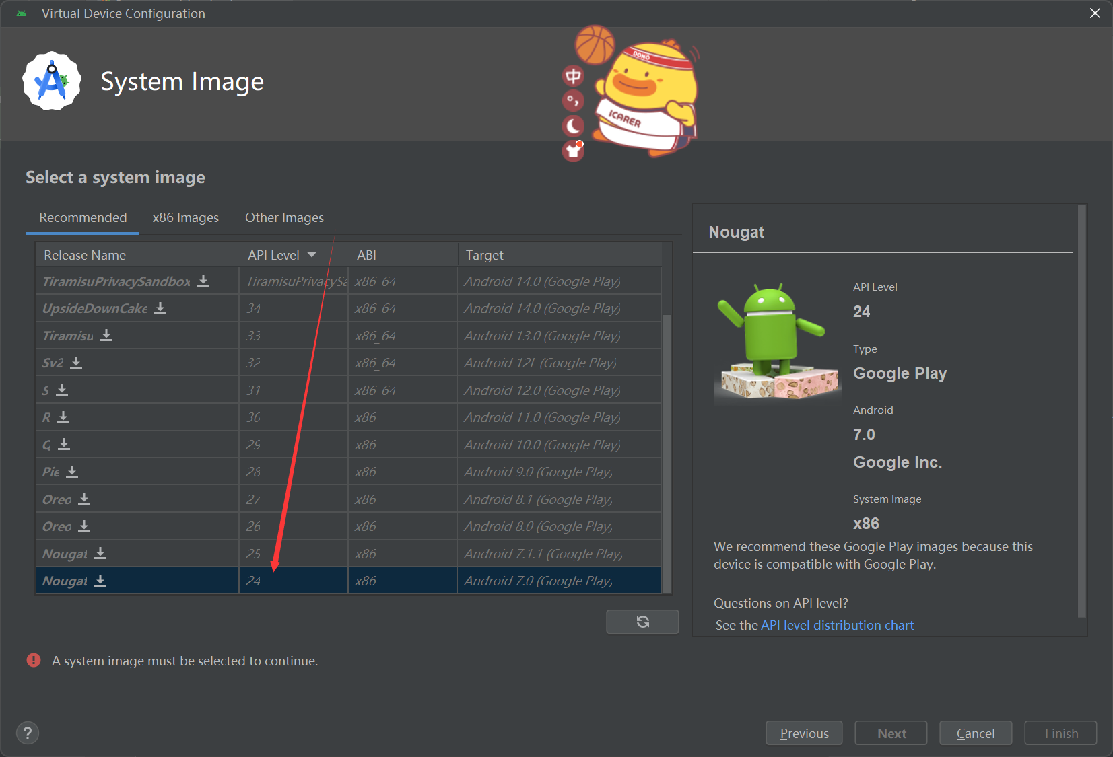This screenshot has width=1113, height=757.
Task: Click the download icon next to UpsideDownCake
Action: 160,308
